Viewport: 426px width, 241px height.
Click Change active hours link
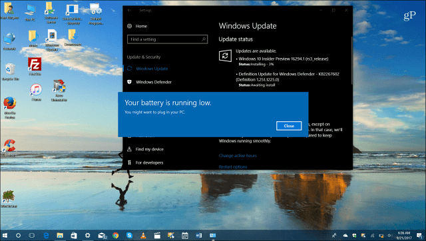[x=238, y=156]
